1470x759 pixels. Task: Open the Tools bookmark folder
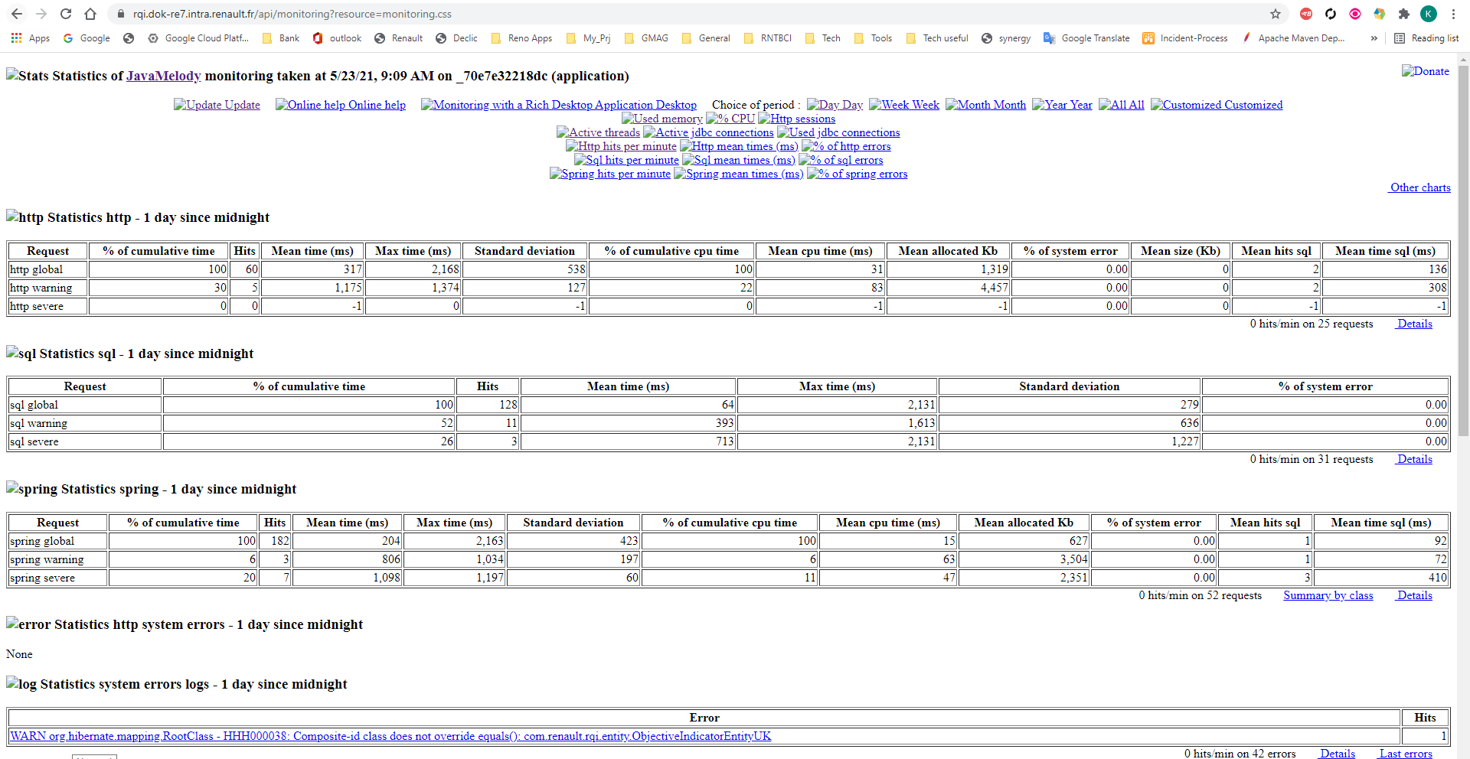tap(873, 38)
